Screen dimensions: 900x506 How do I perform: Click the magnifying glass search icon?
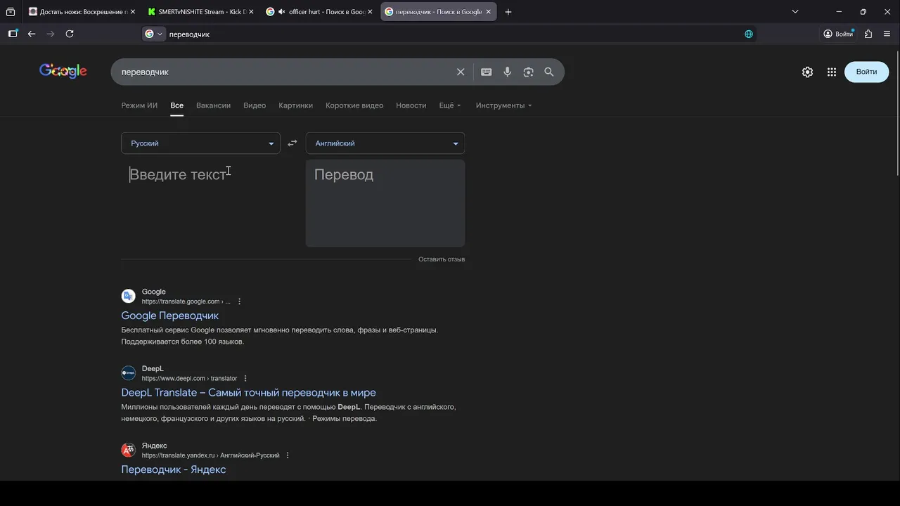coord(549,72)
